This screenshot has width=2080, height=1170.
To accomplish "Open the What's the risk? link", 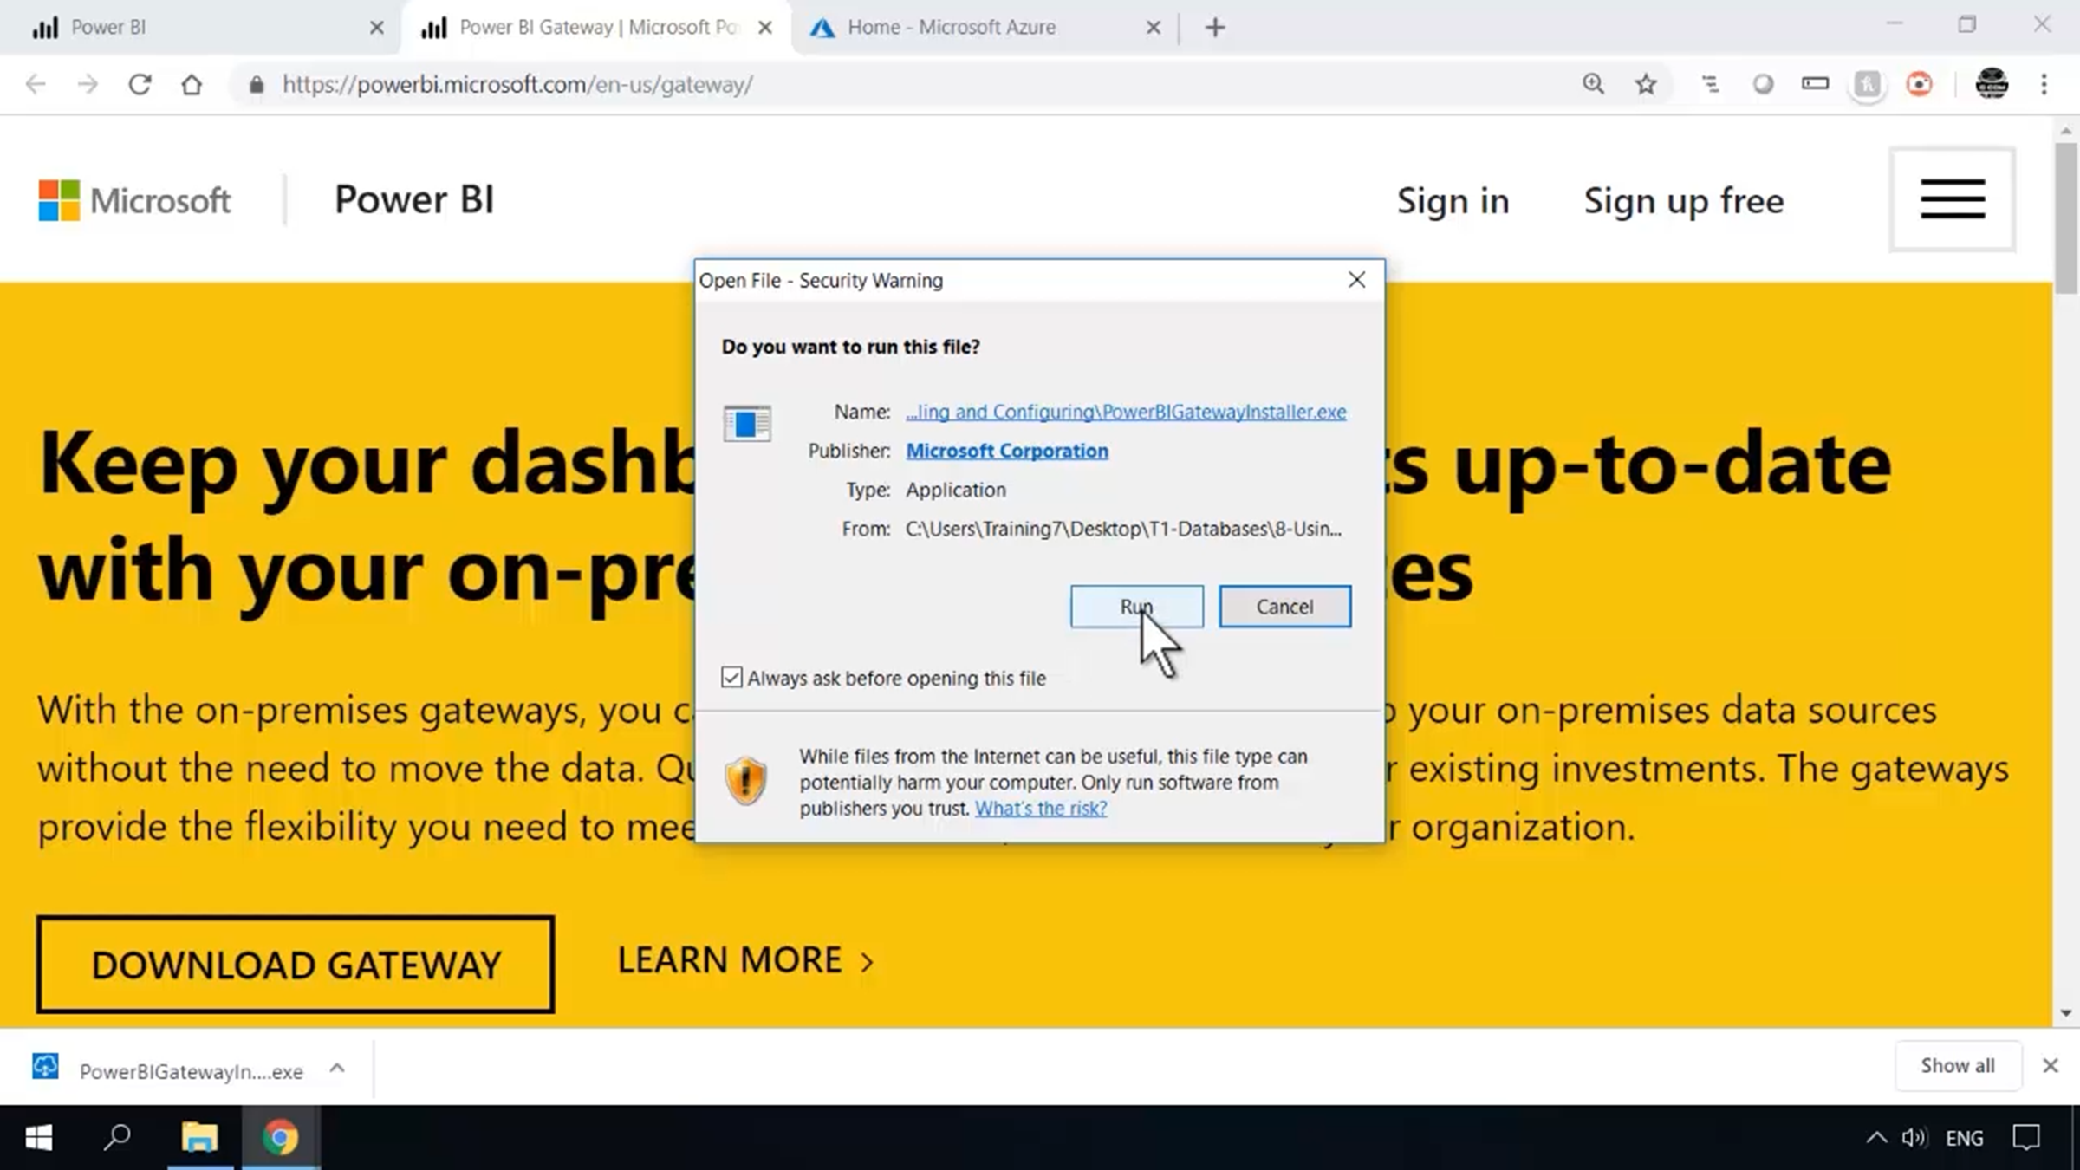I will click(x=1040, y=808).
